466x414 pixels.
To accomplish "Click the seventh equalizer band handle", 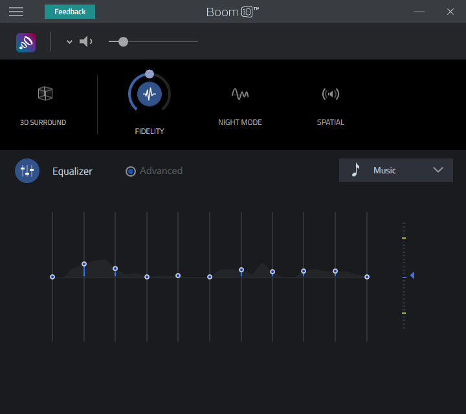I will [241, 270].
